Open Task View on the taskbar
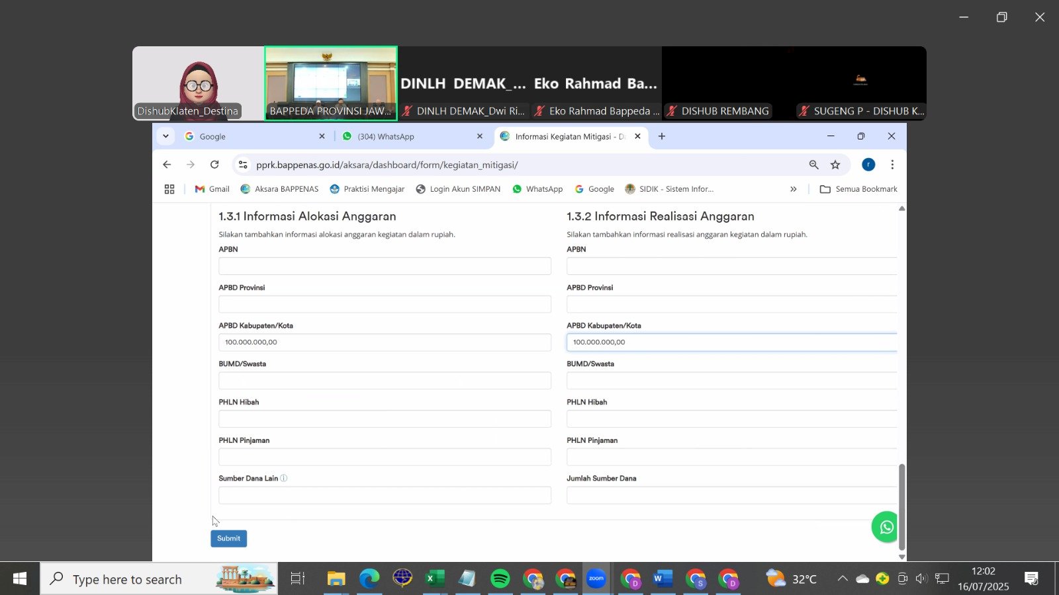Screen dimensions: 1059x595 [298, 579]
